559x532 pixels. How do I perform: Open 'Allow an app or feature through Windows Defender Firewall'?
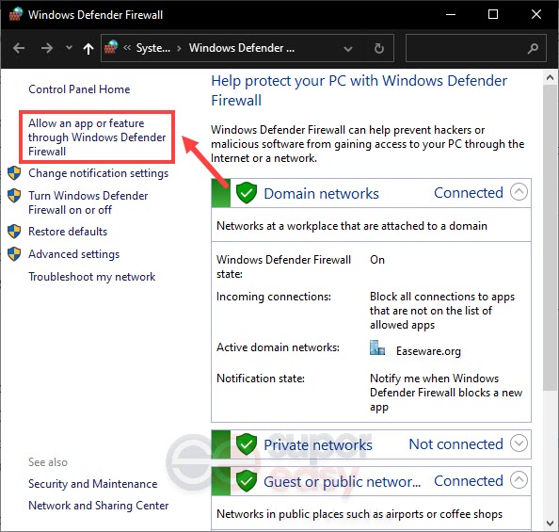coord(97,137)
